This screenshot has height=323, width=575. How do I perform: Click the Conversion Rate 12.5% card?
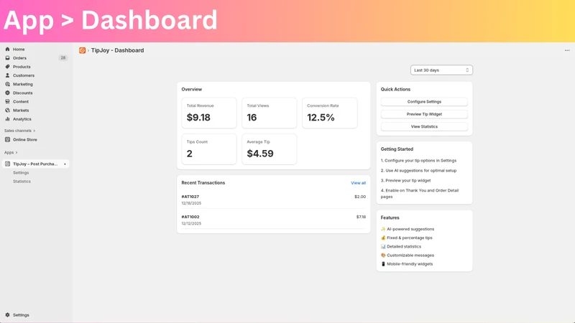click(x=330, y=113)
